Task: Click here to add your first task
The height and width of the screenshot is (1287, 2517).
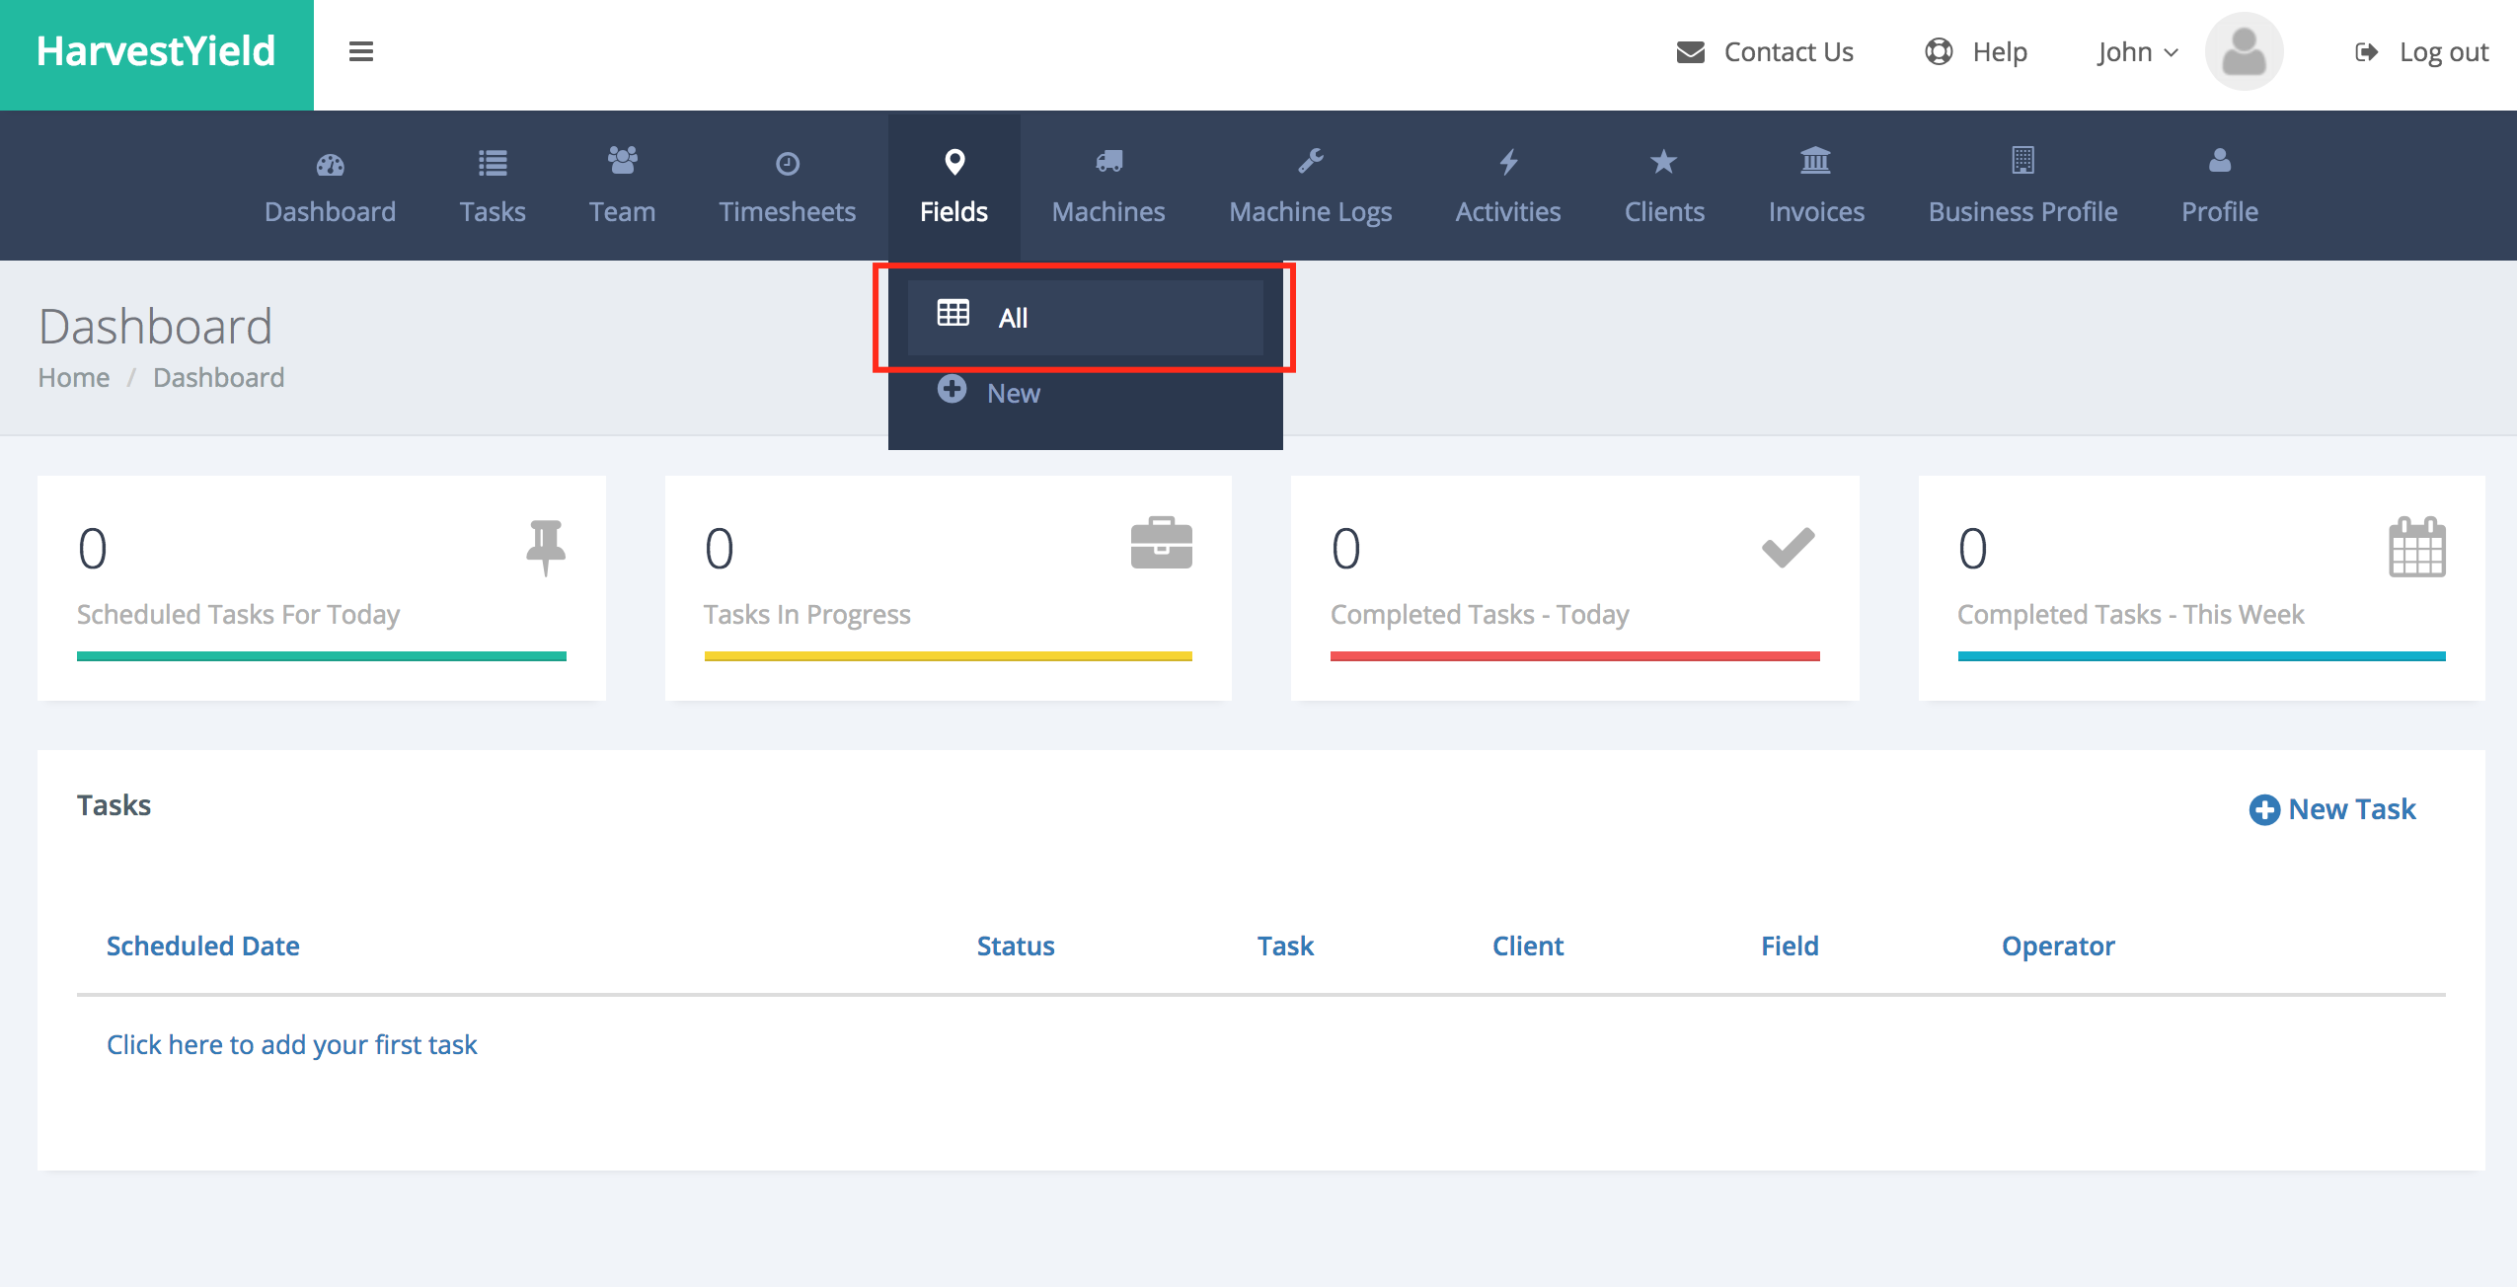Action: coord(290,1042)
